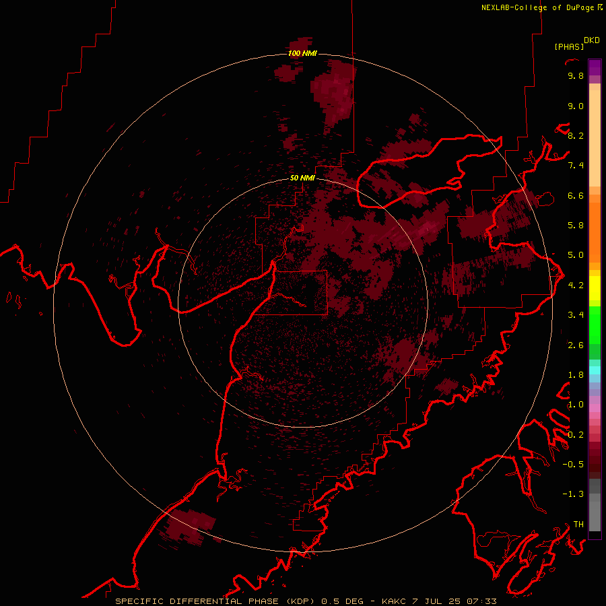The height and width of the screenshot is (606, 606).
Task: Click the -1.3 value on color scale
Action: tap(573, 494)
